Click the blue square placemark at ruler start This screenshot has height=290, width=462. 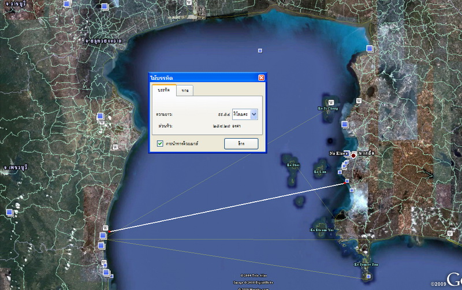[x=103, y=236]
